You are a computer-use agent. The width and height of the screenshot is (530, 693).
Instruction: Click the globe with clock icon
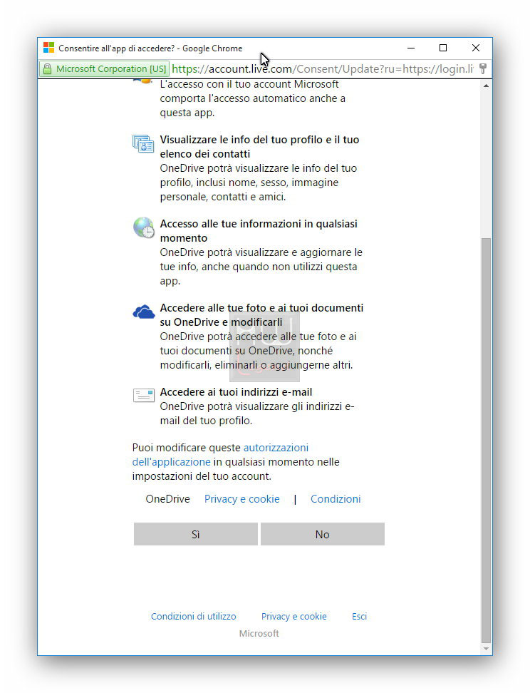click(x=144, y=227)
